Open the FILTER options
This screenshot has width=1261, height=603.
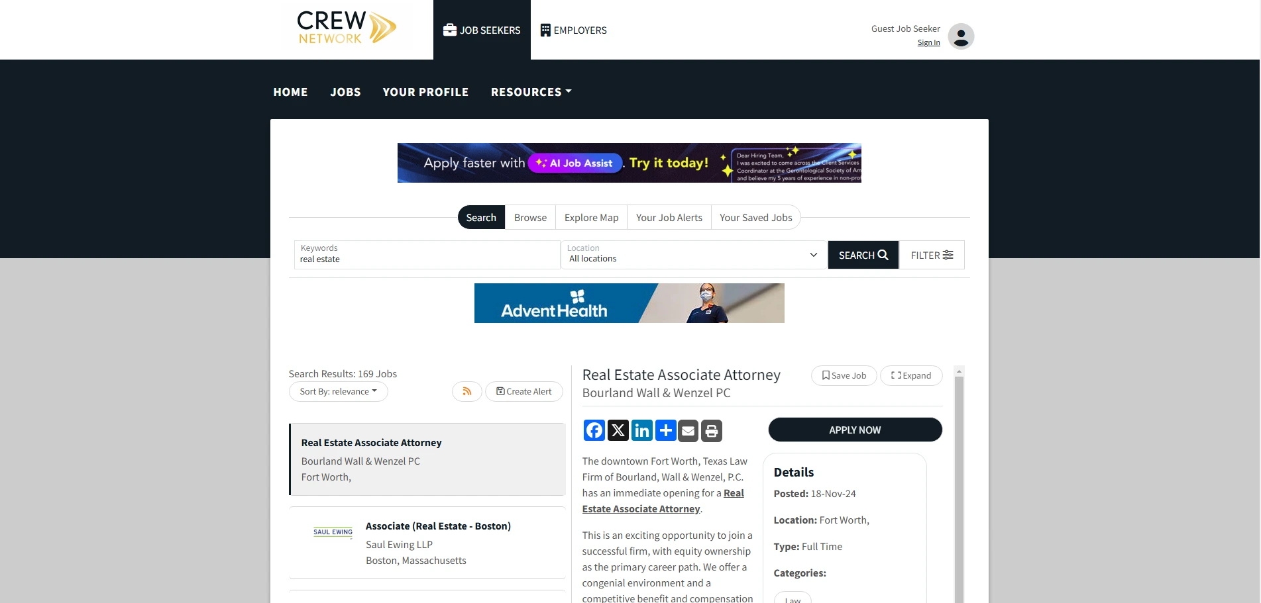pyautogui.click(x=932, y=255)
